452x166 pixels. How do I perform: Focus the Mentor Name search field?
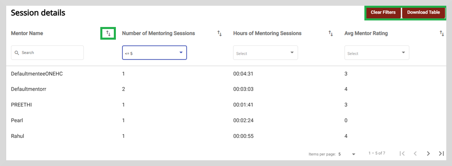47,53
